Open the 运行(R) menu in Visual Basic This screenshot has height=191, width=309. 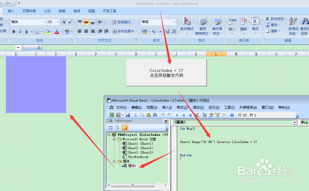pos(214,107)
